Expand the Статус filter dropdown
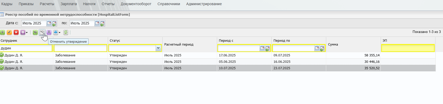Screen dimensions: 443x104 pyautogui.click(x=158, y=48)
